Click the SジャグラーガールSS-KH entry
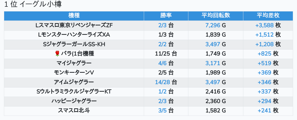Viewport: 297px width, 120px height. click(74, 44)
